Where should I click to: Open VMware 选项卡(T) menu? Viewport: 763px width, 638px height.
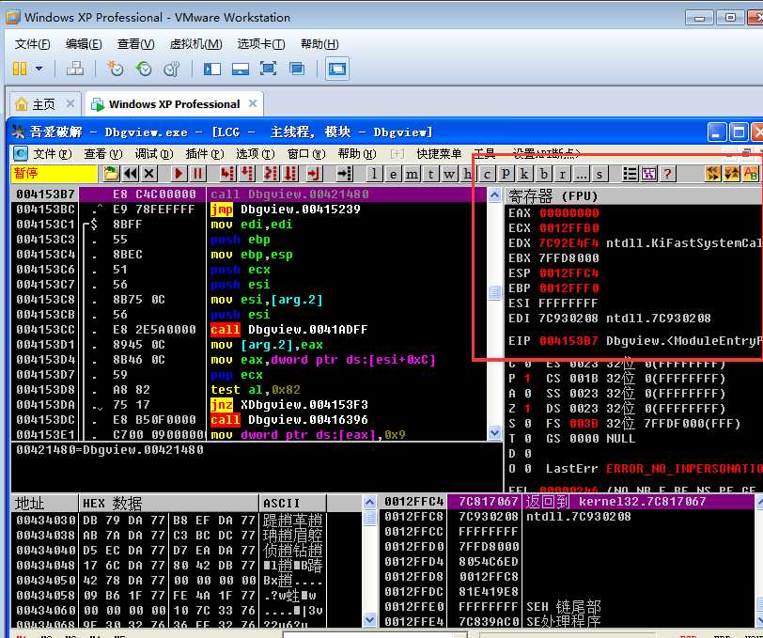(261, 44)
